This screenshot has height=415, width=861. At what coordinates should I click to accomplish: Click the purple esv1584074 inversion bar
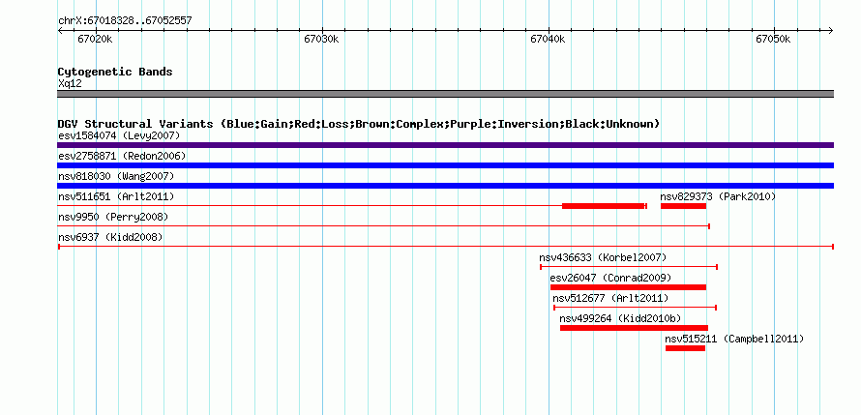pyautogui.click(x=445, y=145)
